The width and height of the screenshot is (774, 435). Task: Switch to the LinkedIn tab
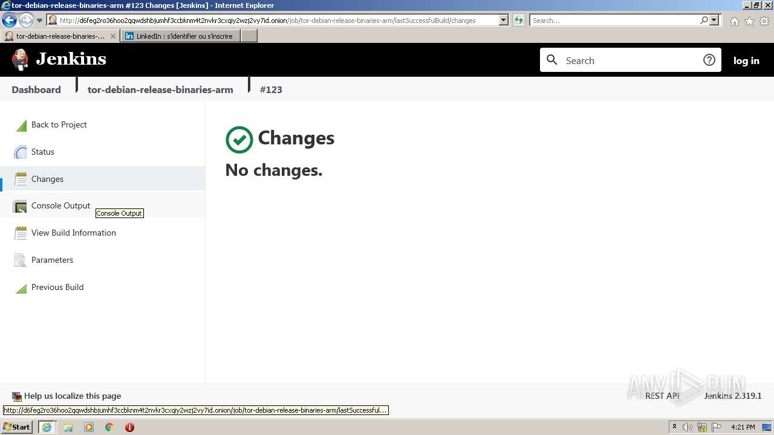point(180,36)
